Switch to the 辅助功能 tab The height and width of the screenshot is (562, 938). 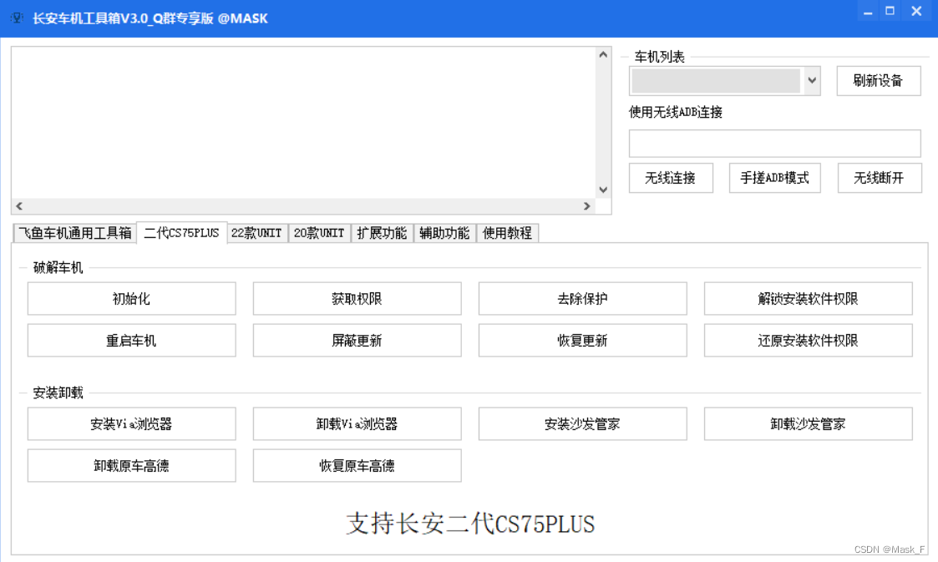pyautogui.click(x=444, y=233)
